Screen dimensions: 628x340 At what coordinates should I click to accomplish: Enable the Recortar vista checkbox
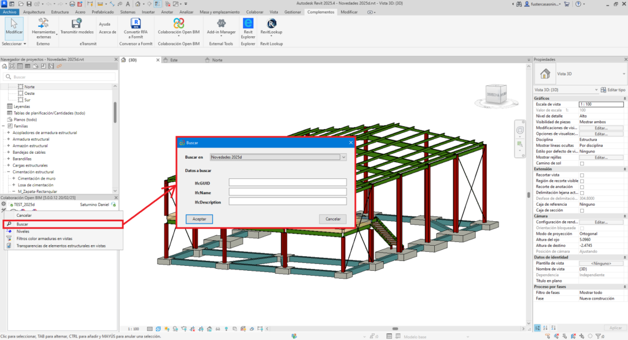coord(582,175)
